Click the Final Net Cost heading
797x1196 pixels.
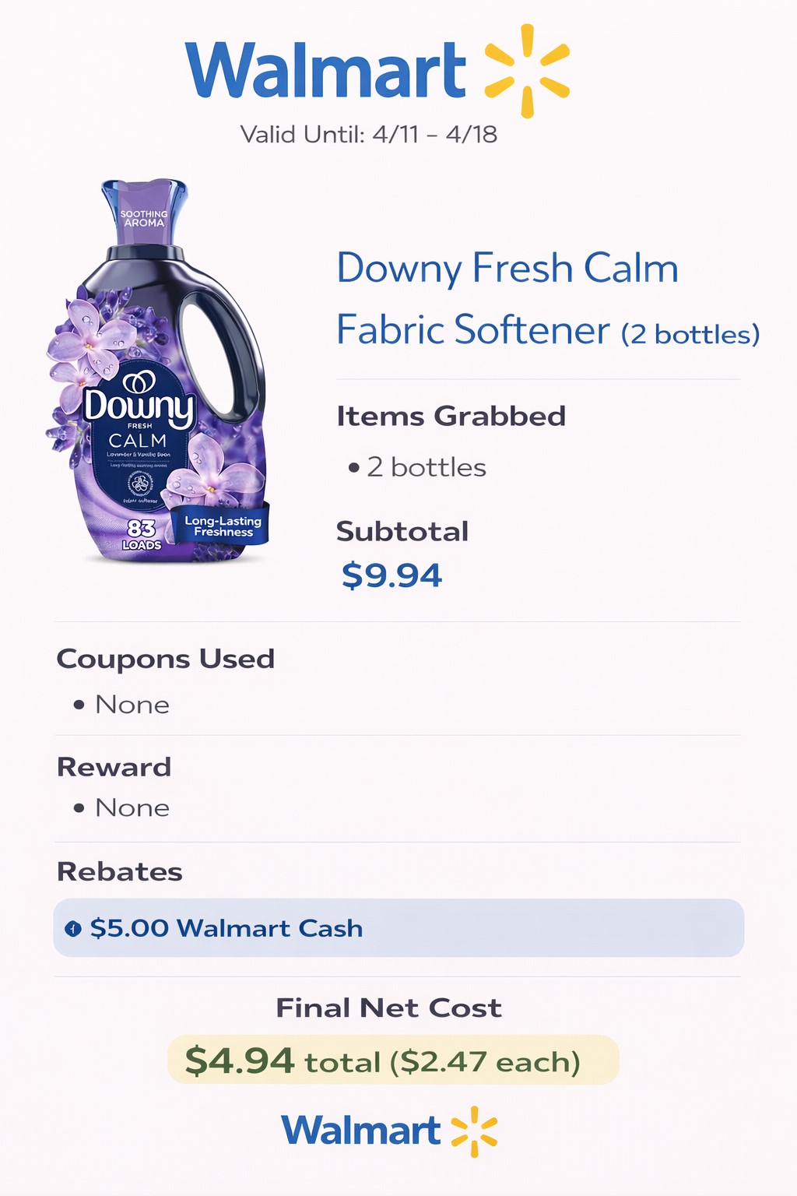[x=388, y=1008]
